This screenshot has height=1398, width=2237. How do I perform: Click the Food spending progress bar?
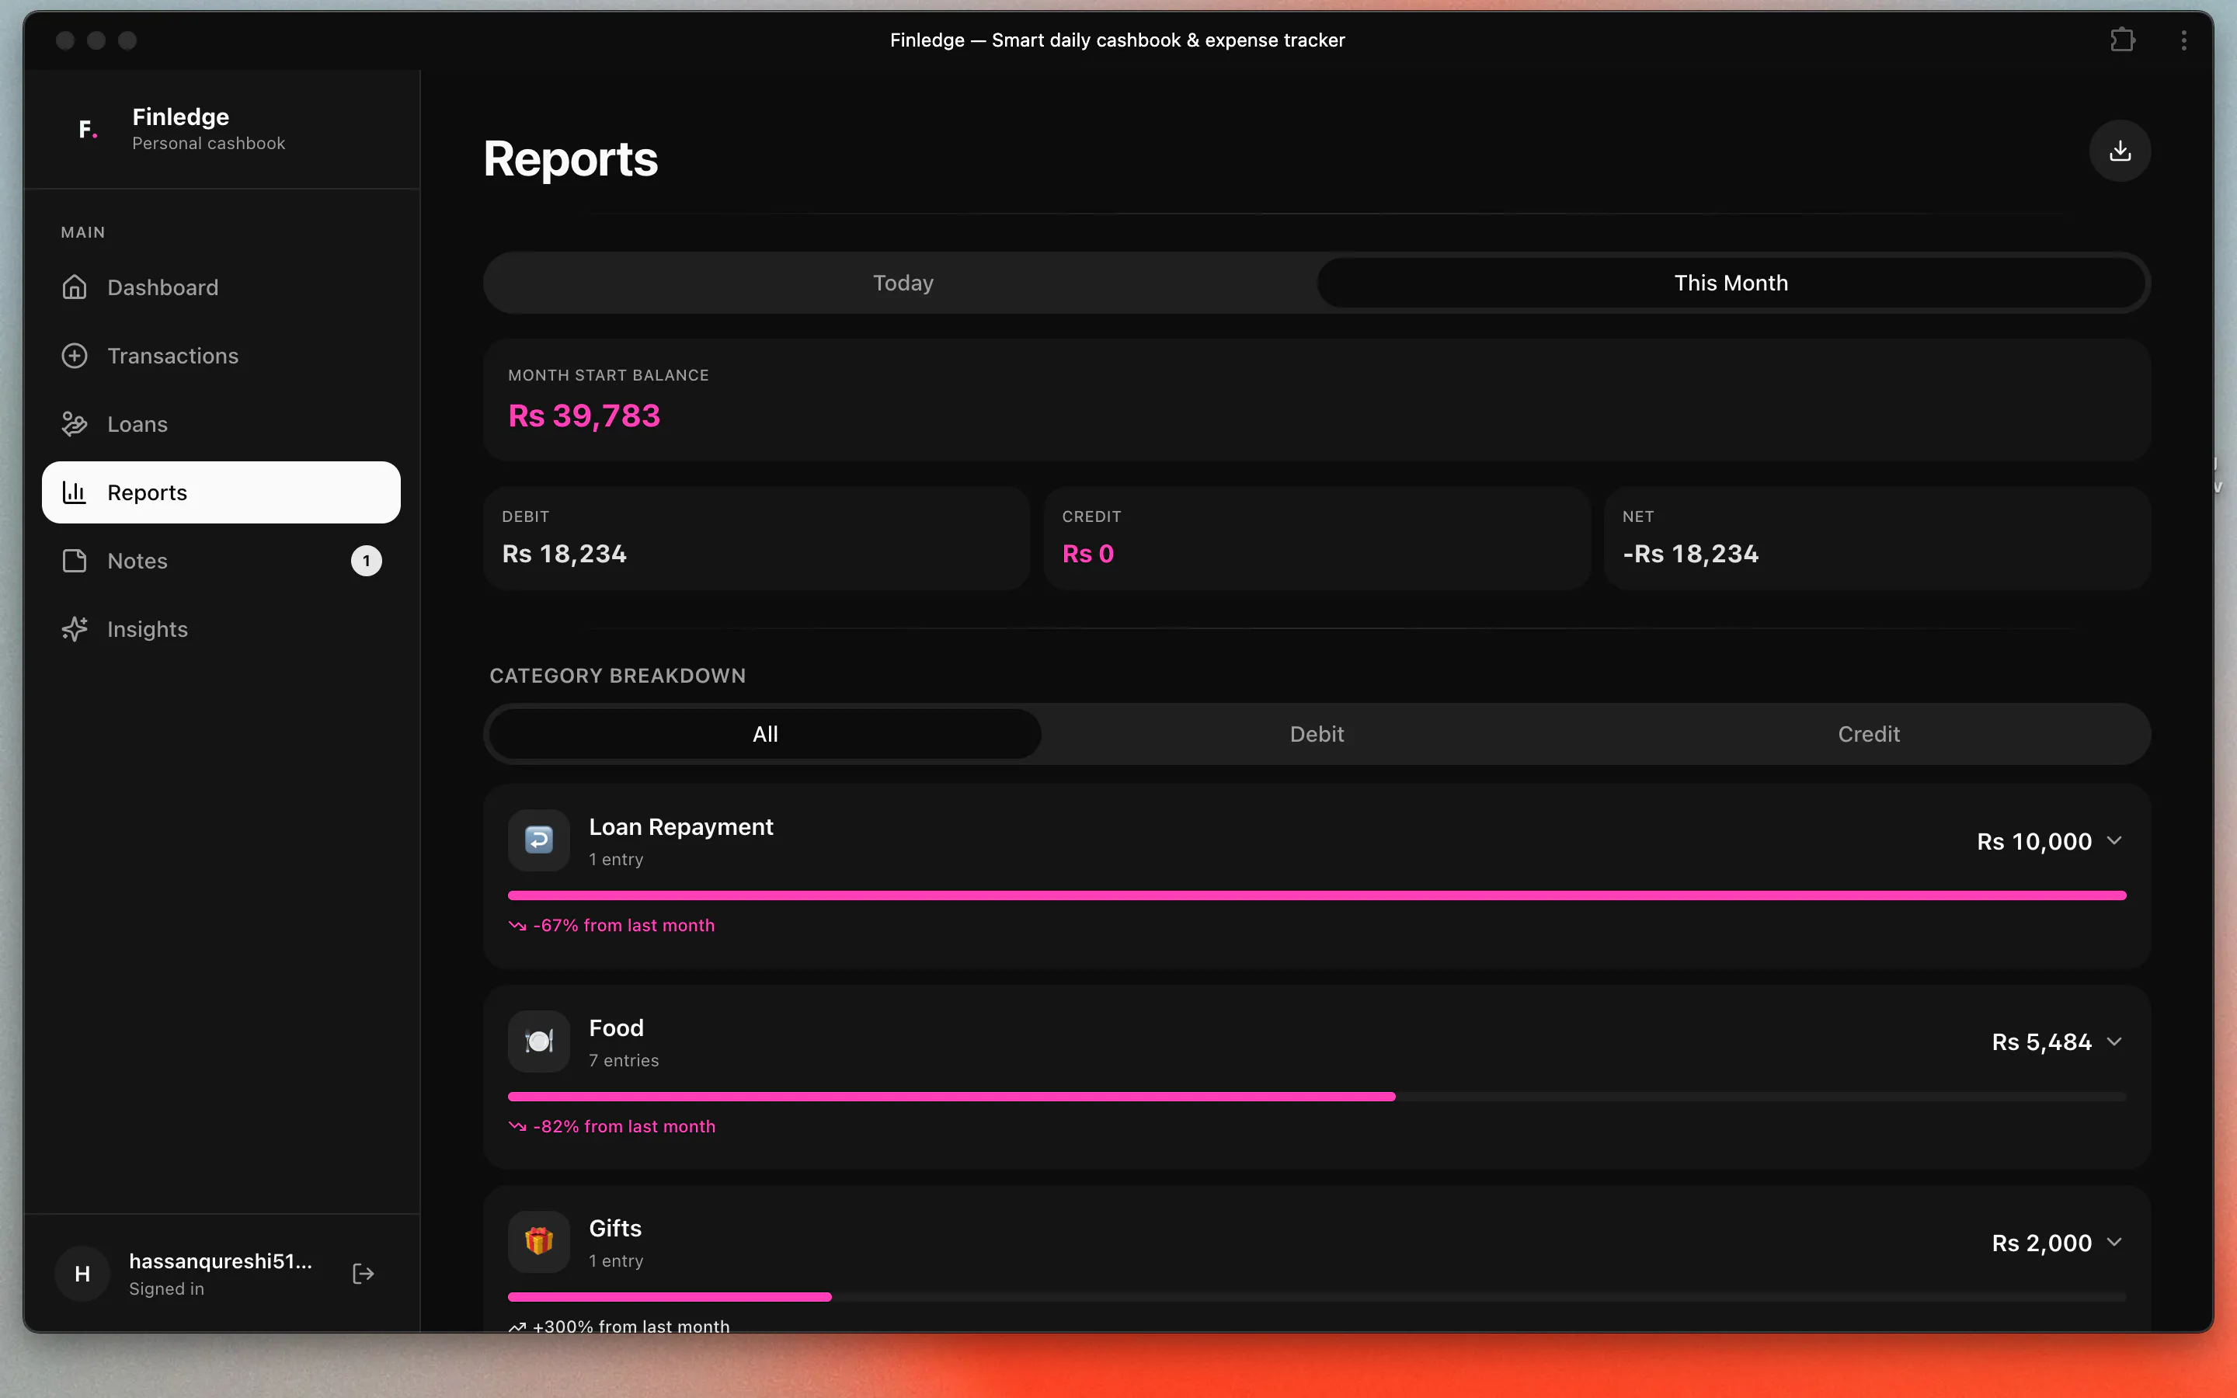1317,1097
